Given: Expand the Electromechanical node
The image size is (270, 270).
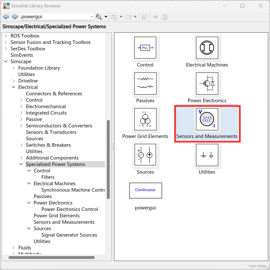Looking at the screenshot, I should pyautogui.click(x=21, y=106).
